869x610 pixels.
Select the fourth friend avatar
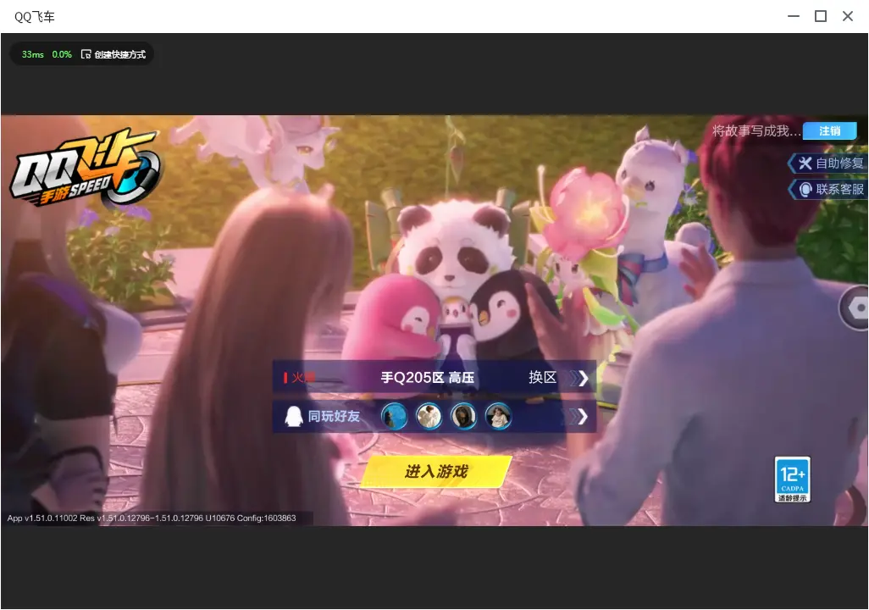click(x=498, y=417)
